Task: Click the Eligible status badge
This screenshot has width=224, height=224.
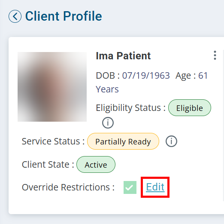Action: point(190,108)
